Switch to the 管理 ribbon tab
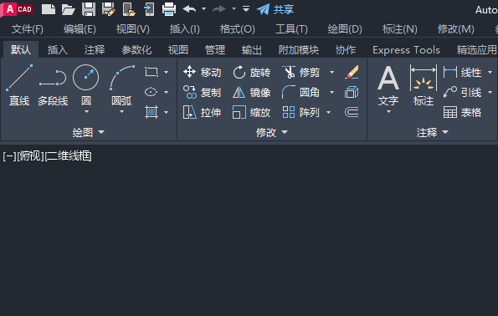The height and width of the screenshot is (316, 498). 215,50
